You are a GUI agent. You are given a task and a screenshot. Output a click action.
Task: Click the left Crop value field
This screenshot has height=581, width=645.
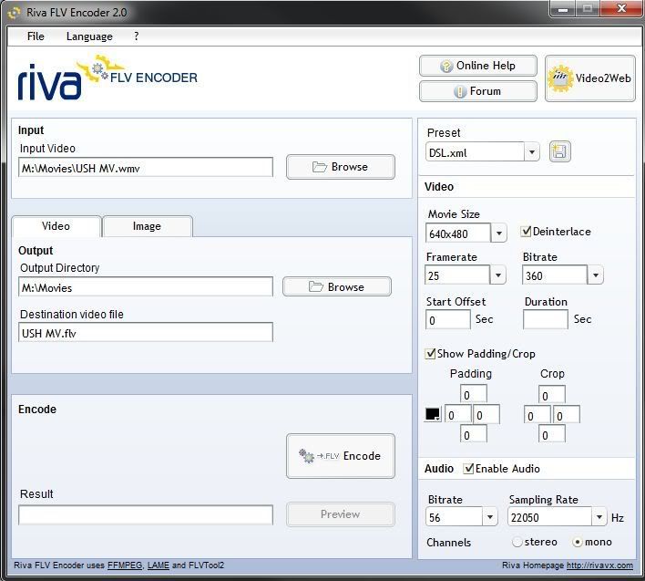click(x=537, y=415)
